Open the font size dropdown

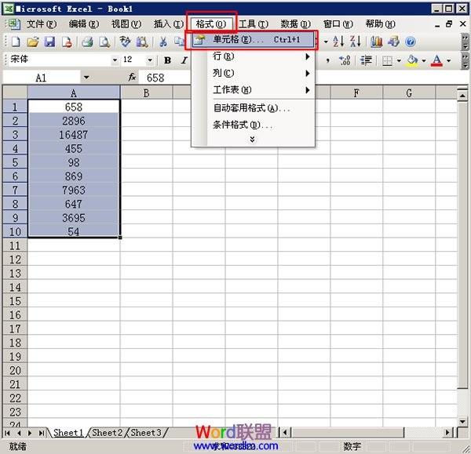pyautogui.click(x=150, y=60)
